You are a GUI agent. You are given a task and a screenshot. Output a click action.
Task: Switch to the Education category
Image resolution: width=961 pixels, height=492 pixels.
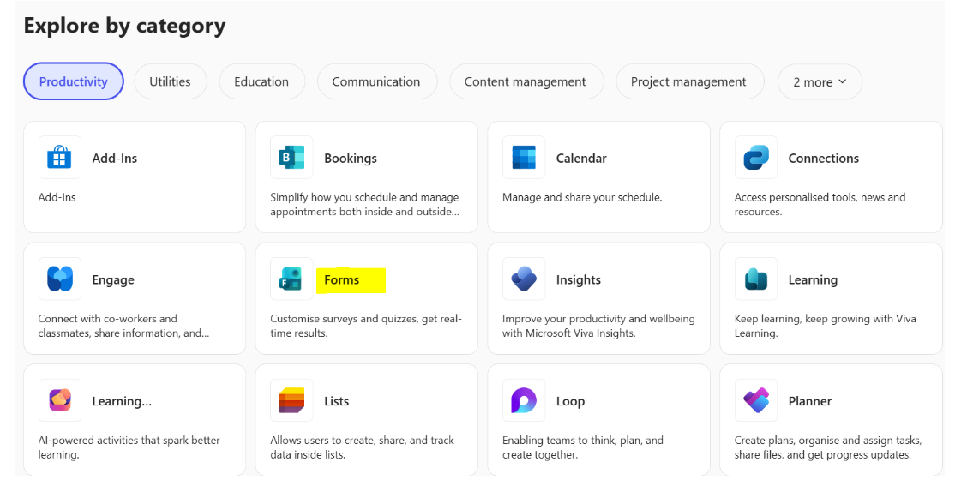point(261,82)
